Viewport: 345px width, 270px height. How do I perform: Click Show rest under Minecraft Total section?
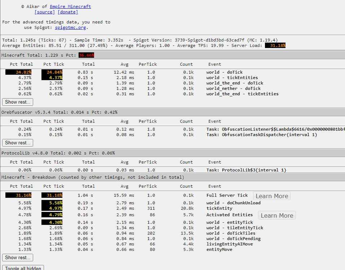17,102
